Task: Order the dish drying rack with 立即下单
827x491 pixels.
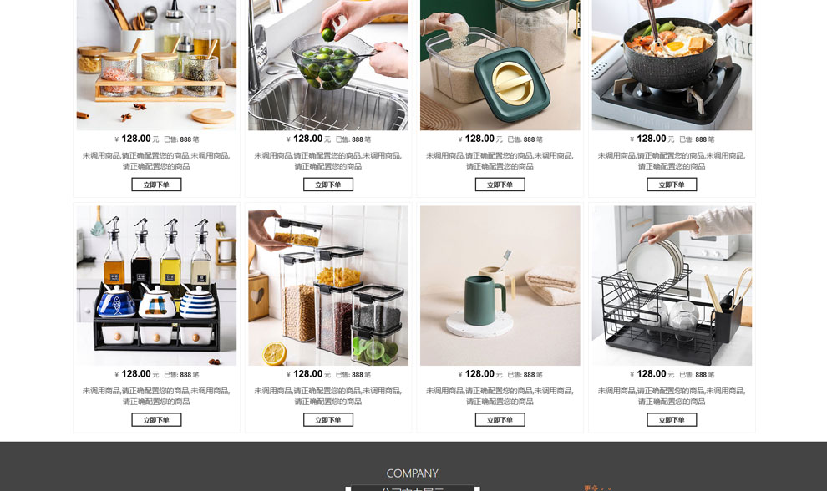Action: pyautogui.click(x=672, y=420)
